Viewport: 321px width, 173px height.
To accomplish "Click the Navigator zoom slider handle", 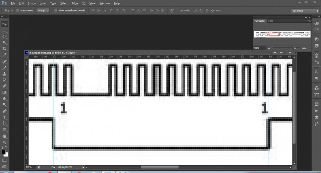I will click(295, 48).
